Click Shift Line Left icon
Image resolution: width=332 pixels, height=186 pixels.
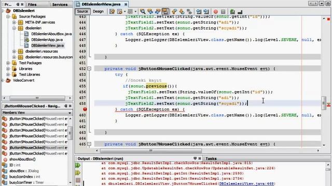pos(198,11)
